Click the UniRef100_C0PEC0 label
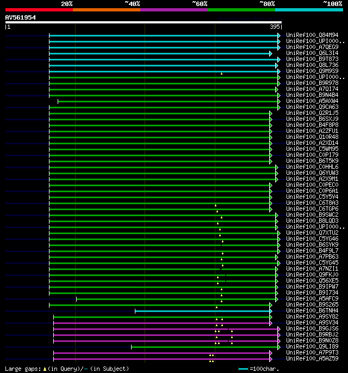Viewport: 348px width, 373px height. [x=312, y=185]
